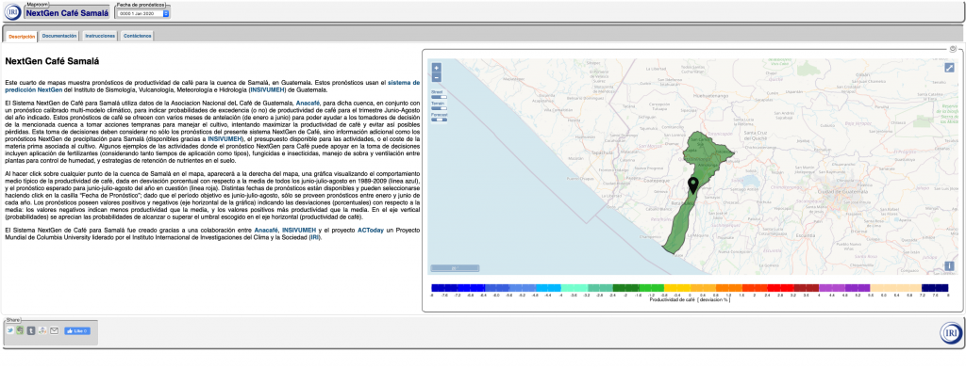The height and width of the screenshot is (368, 966).
Task: Open the Fecha de pronósticos dropdown
Action: click(143, 13)
